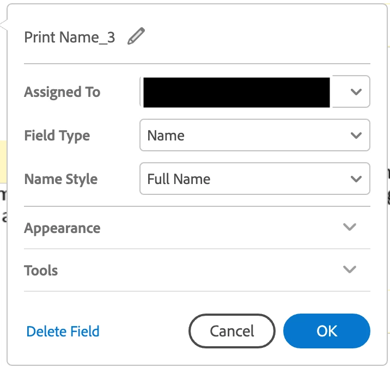The height and width of the screenshot is (368, 390).
Task: Click the pencil edit icon beside Print Name_3
Action: click(x=136, y=37)
